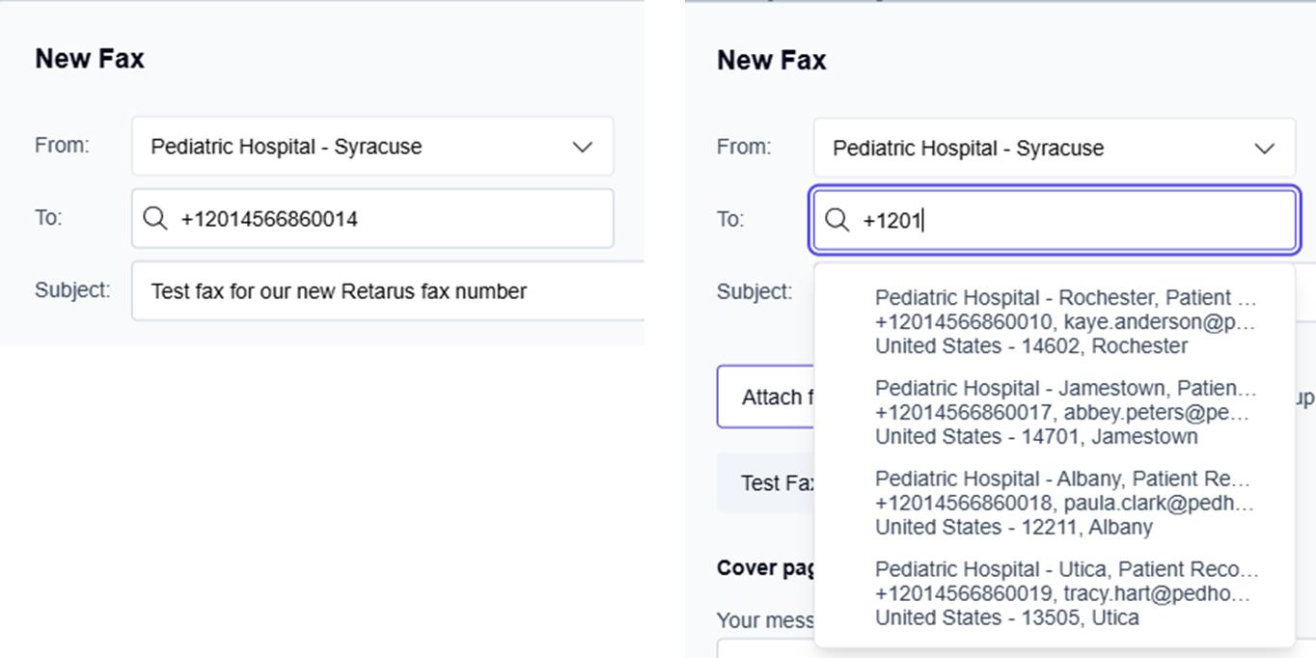The width and height of the screenshot is (1316, 658).
Task: Click the magnifier icon beside +1201
Action: 836,221
